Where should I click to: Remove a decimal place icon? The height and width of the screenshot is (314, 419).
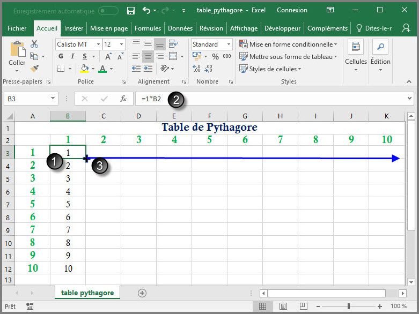pyautogui.click(x=209, y=69)
